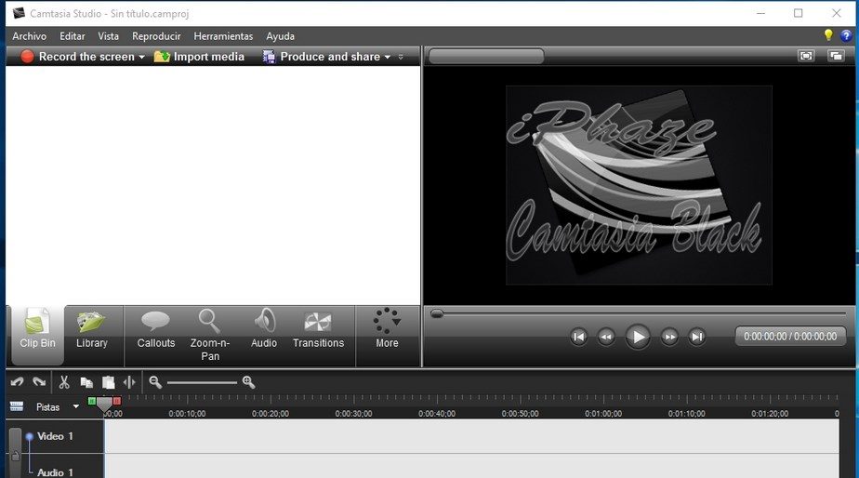Image resolution: width=859 pixels, height=478 pixels.
Task: Copy the timeline selection
Action: (x=86, y=382)
